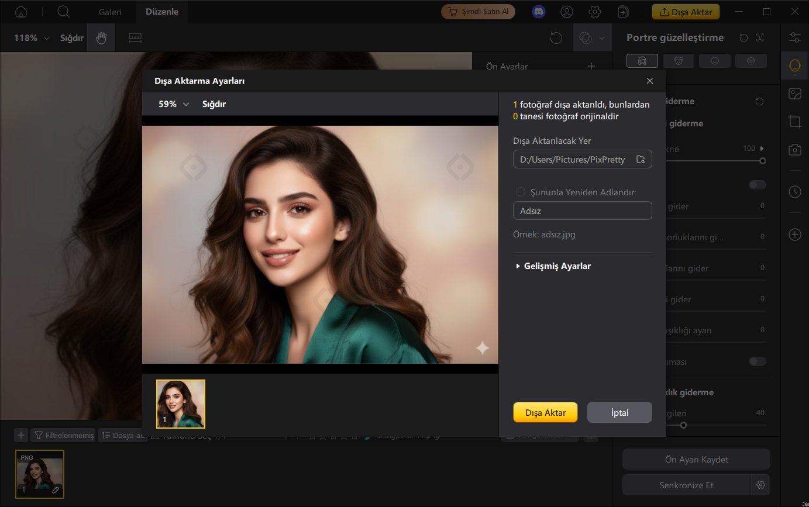The image size is (809, 507).
Task: Open the crop tool in right sidebar
Action: (x=794, y=122)
